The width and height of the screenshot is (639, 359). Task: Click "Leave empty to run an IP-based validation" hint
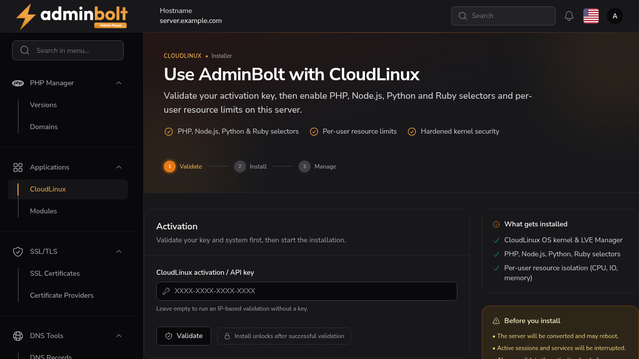(x=232, y=309)
